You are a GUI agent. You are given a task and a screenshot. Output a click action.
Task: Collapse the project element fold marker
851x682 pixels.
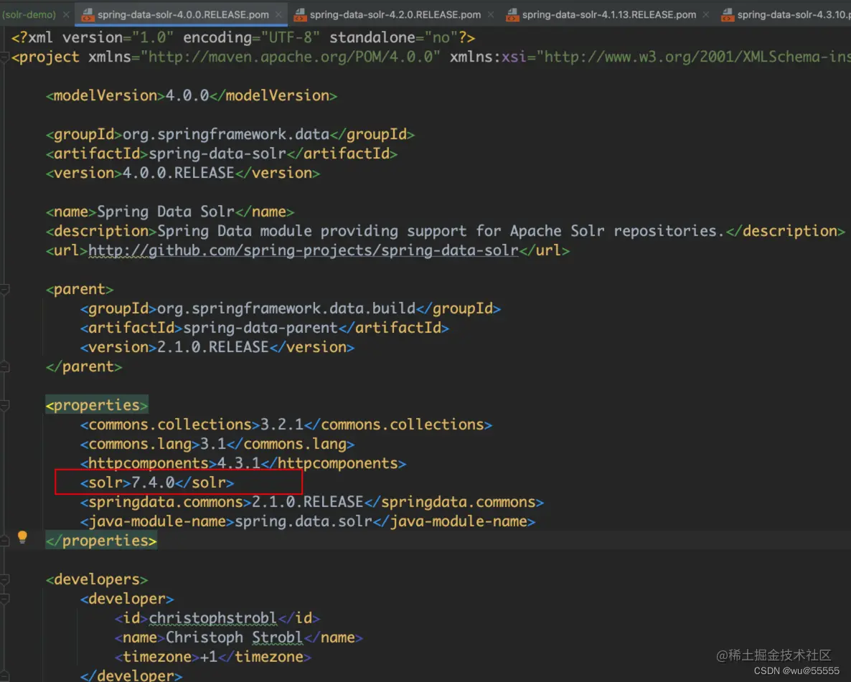pyautogui.click(x=4, y=57)
